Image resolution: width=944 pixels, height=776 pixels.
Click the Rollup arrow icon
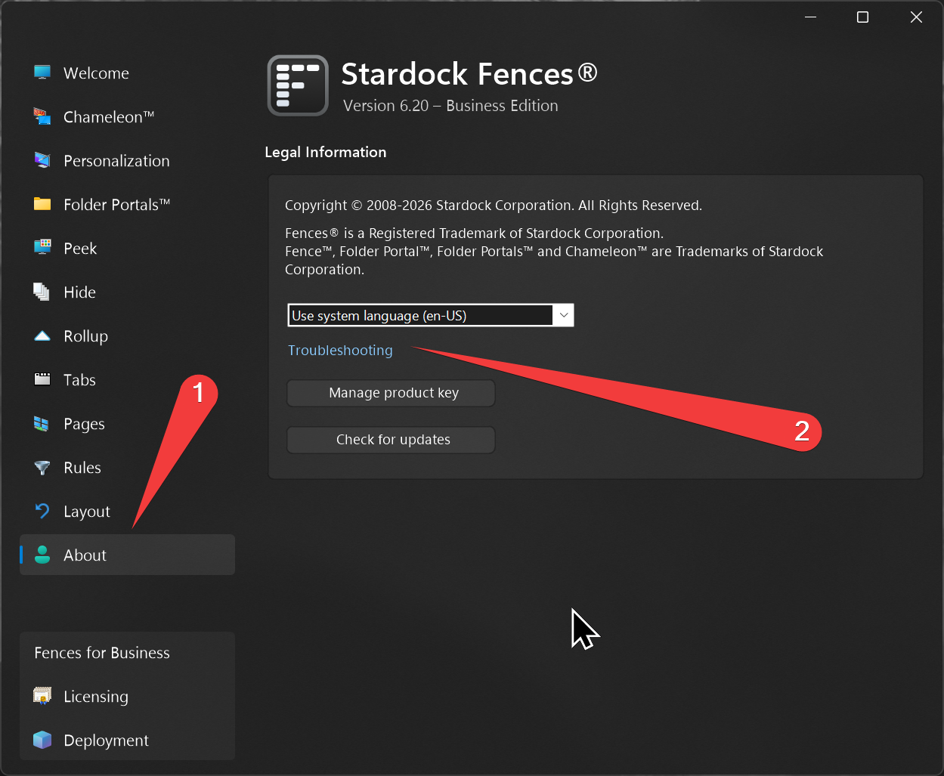pos(42,335)
